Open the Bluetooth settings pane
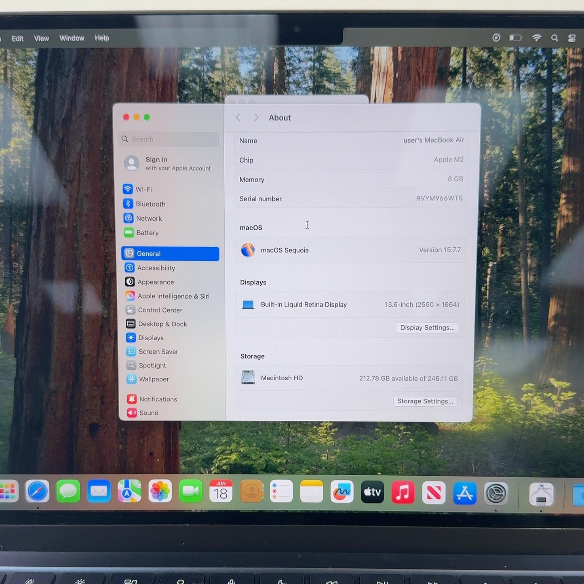Image resolution: width=584 pixels, height=584 pixels. (144, 204)
